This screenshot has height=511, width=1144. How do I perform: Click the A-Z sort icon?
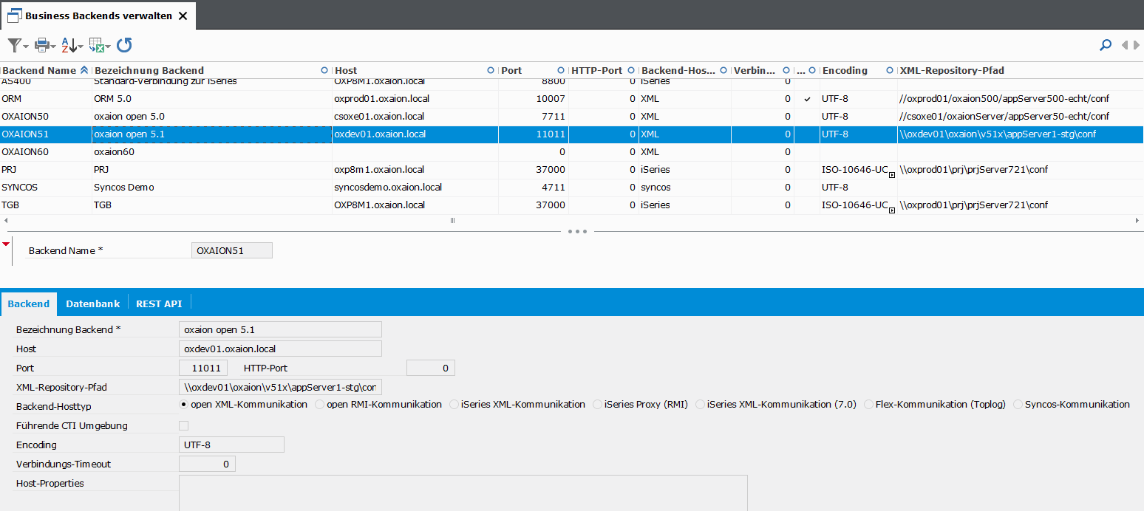pos(68,46)
